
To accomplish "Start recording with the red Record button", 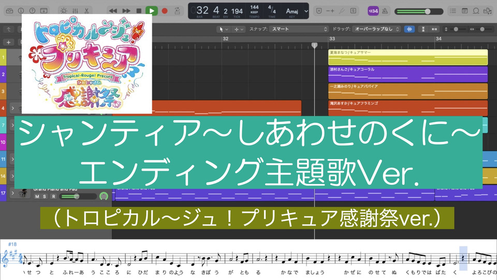I will pyautogui.click(x=165, y=11).
